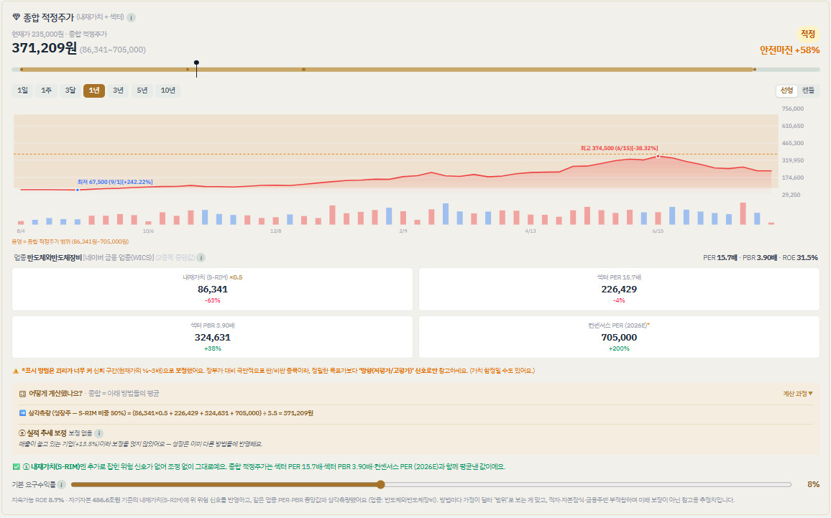Click the ROE 31.5% value
Image resolution: width=831 pixels, height=518 pixels.
point(800,257)
